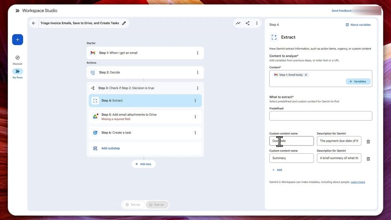Click the share flow icon
The height and width of the screenshot is (220, 391).
point(247,23)
